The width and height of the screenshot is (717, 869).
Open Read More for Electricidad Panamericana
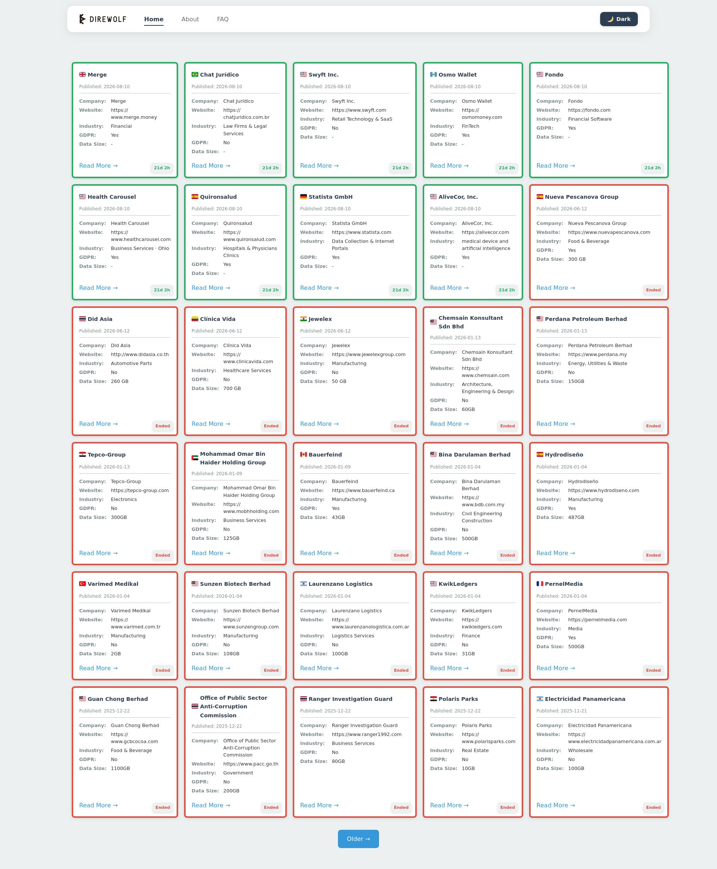556,805
